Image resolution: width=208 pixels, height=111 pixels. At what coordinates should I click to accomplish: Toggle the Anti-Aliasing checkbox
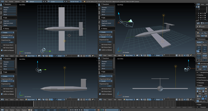pyautogui.click(x=199, y=64)
